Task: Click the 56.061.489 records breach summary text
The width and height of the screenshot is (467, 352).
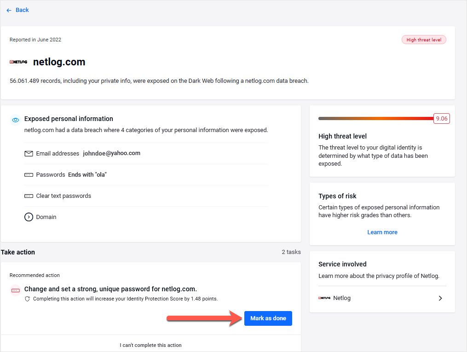Action: pos(159,81)
